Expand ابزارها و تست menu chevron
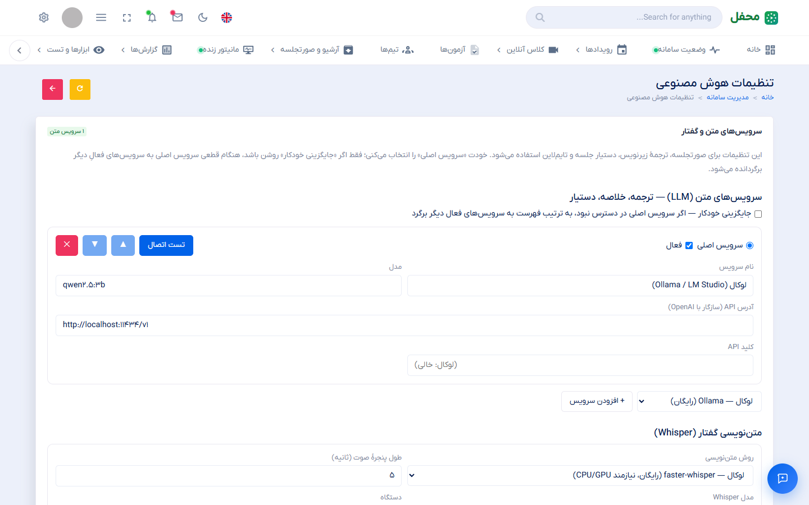This screenshot has height=505, width=809. pos(39,50)
